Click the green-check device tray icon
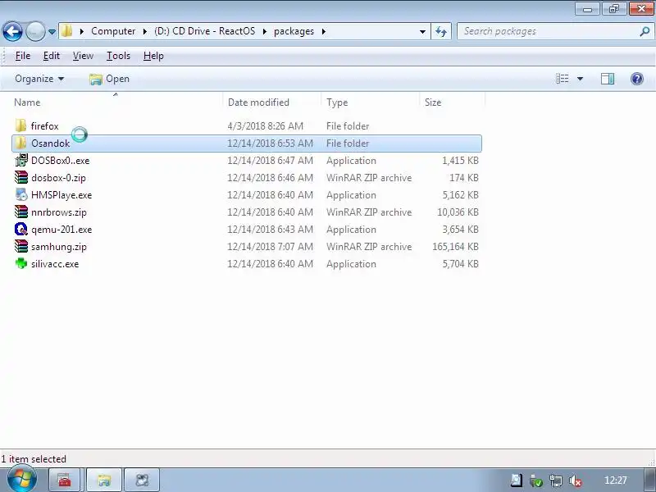This screenshot has height=492, width=656. [536, 481]
